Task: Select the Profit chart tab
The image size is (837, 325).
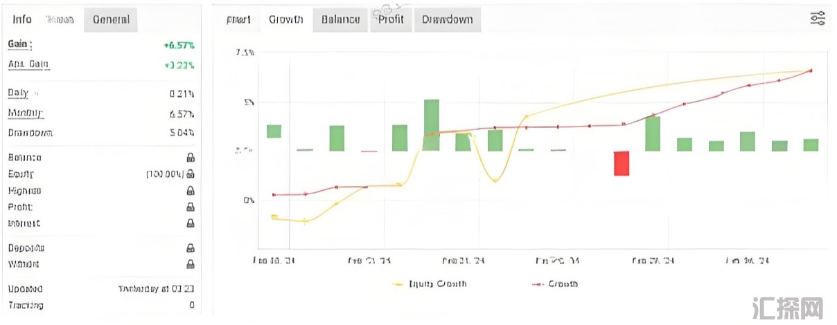Action: pos(391,19)
